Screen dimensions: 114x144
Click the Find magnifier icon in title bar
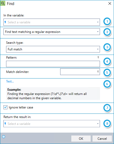tap(3, 4)
